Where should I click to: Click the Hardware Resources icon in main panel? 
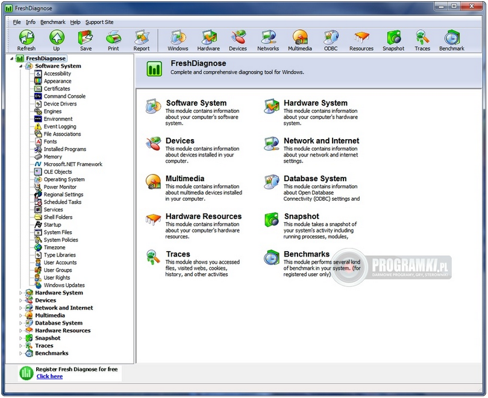pos(153,219)
